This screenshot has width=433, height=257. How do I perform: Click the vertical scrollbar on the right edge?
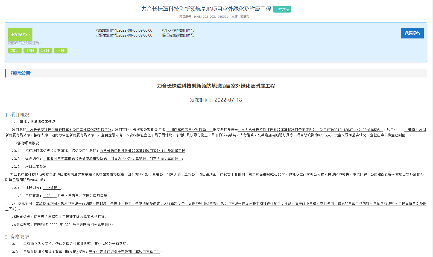point(431,128)
